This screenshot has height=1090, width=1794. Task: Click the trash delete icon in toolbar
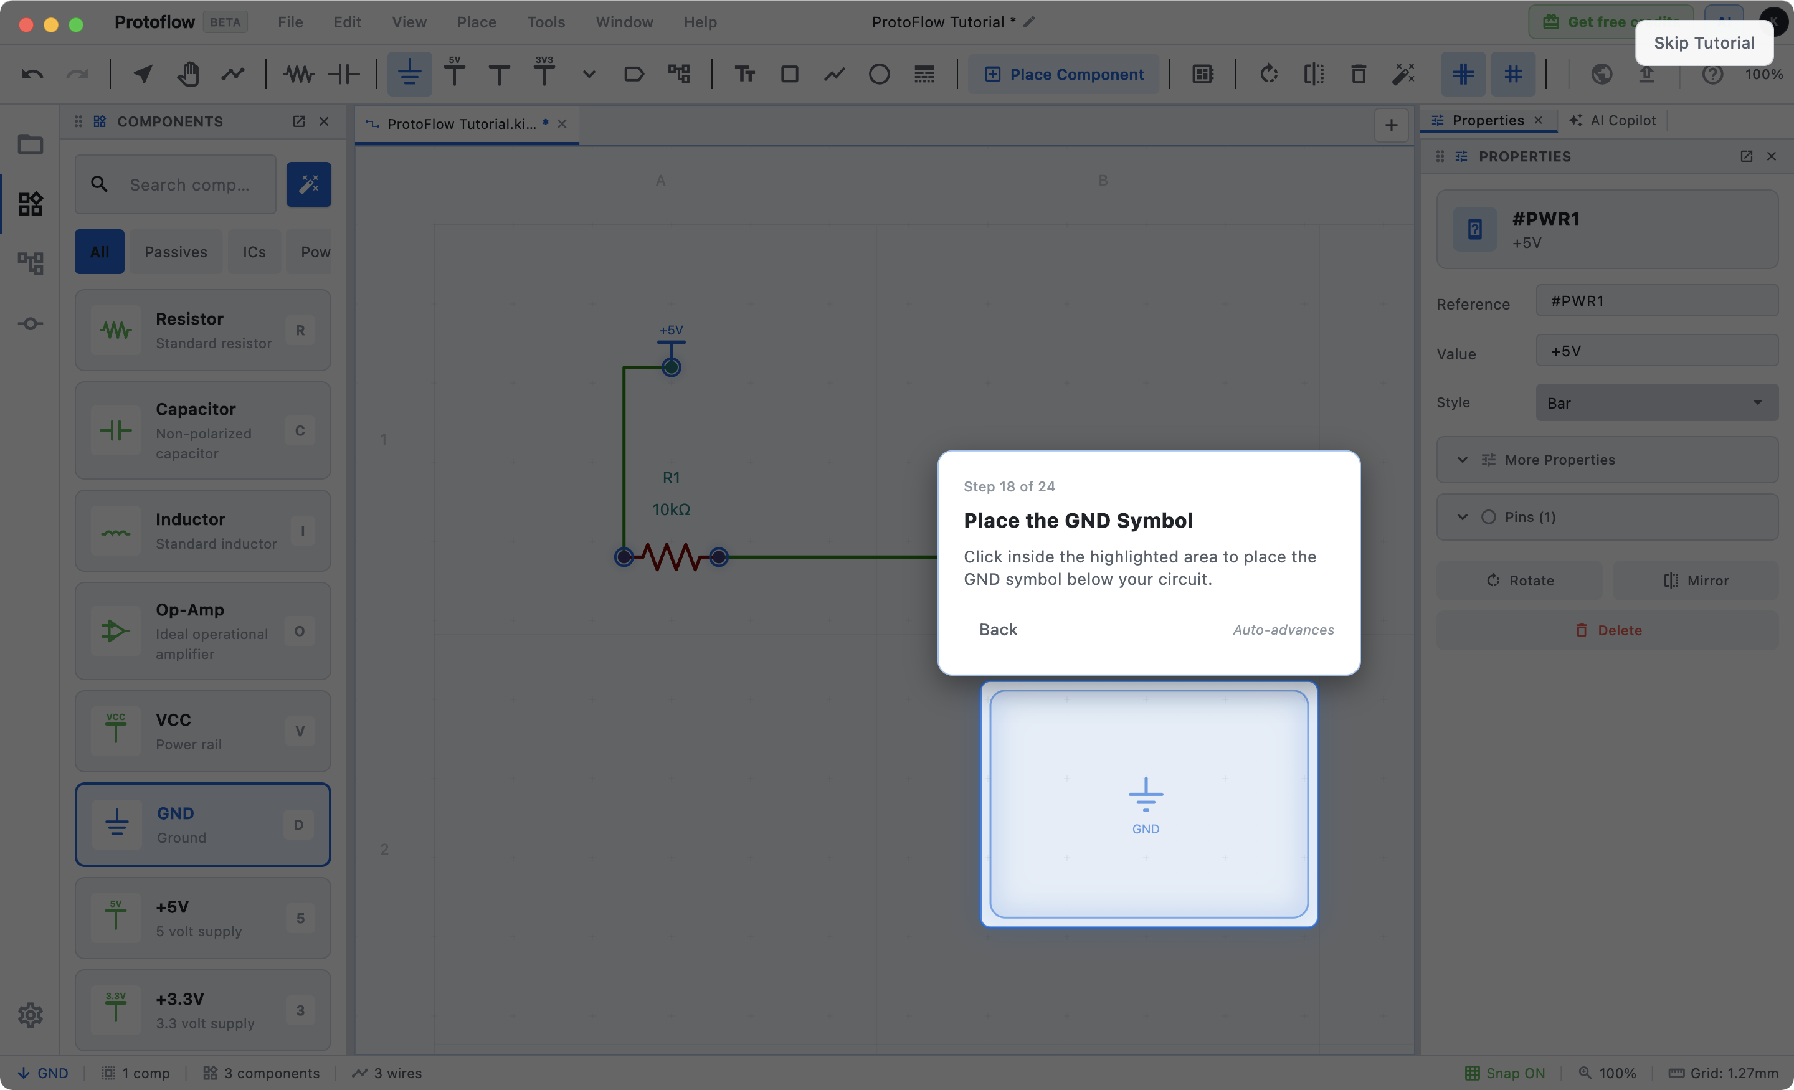1358,73
